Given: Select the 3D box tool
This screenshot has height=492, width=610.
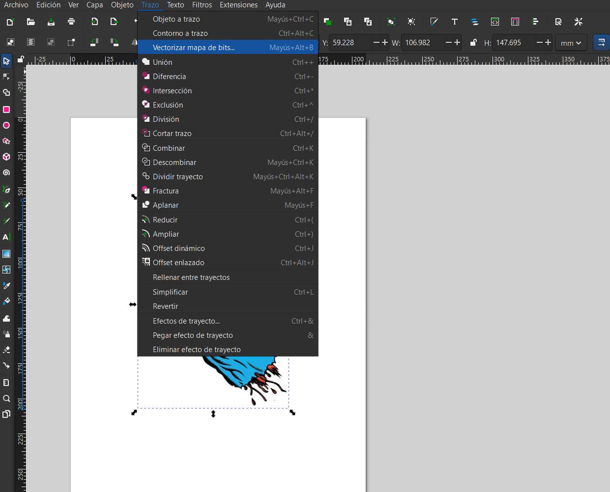Looking at the screenshot, I should [x=6, y=156].
